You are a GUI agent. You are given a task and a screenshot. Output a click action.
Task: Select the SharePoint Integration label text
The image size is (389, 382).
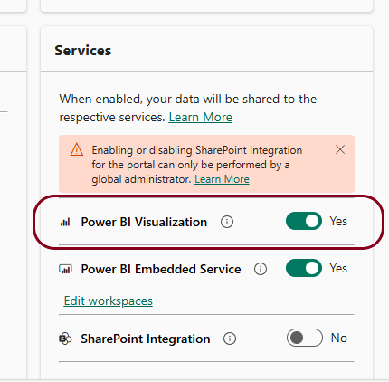coord(146,339)
